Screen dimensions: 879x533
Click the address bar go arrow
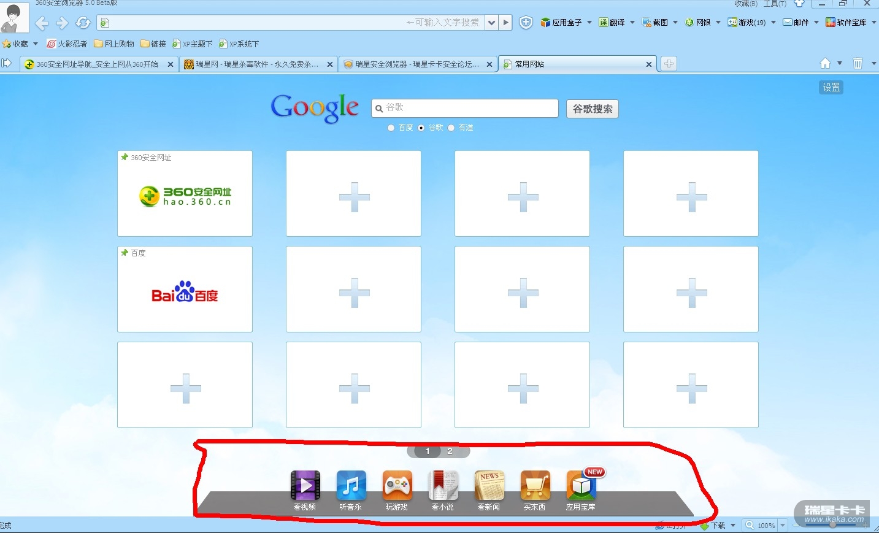point(505,23)
